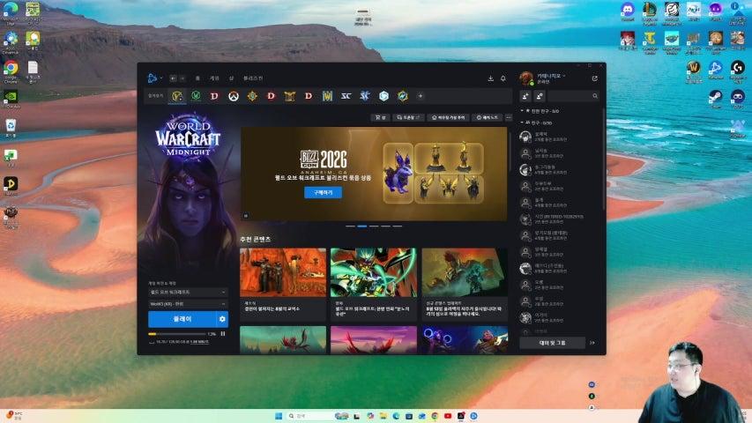Open YouTube icon in the taskbar
This screenshot has width=752, height=423.
tap(448, 416)
